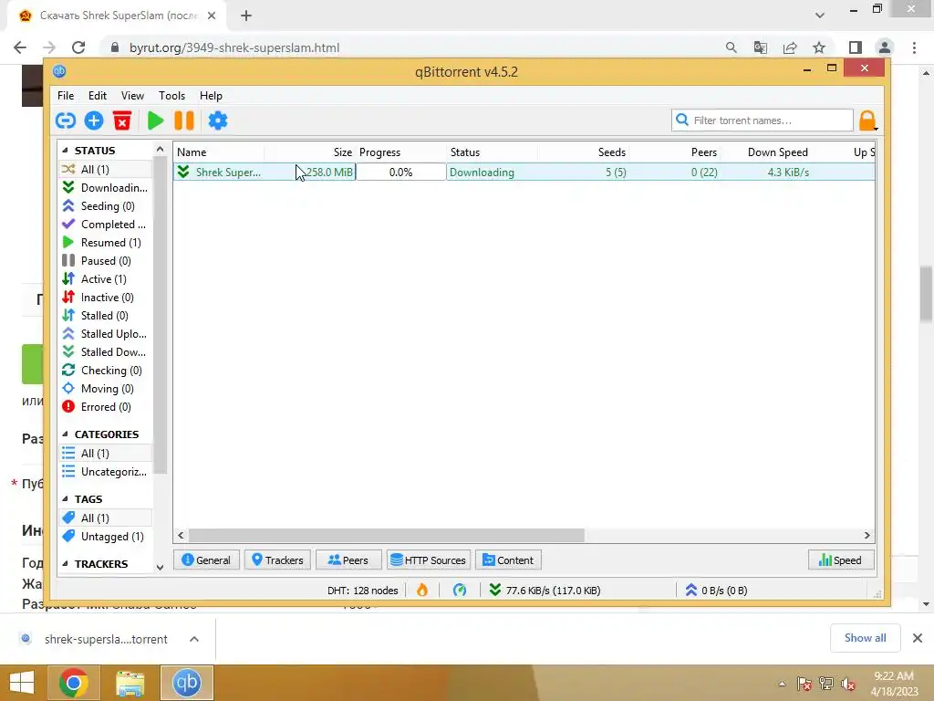Open the shrek-supersla torrent download chevron
Screen dimensions: 934x701
194,639
